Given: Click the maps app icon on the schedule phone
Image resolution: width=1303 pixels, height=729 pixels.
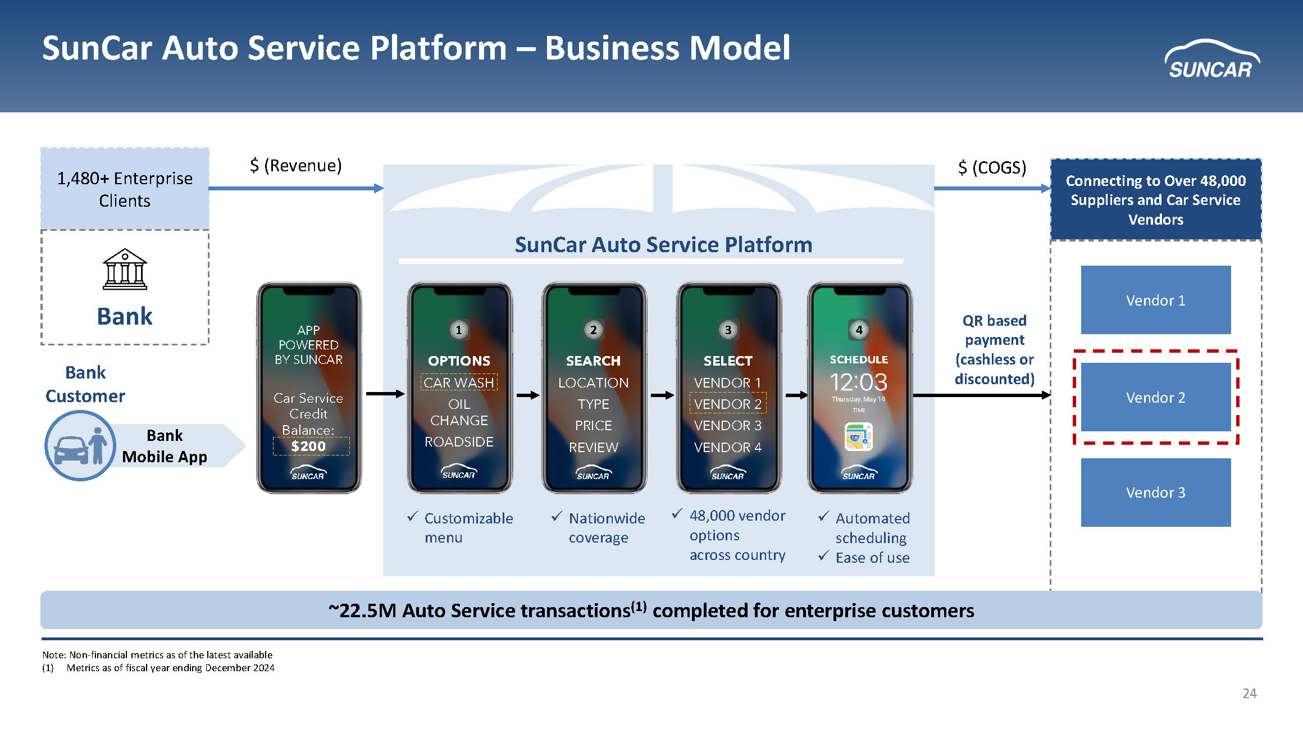Looking at the screenshot, I should click(x=858, y=437).
